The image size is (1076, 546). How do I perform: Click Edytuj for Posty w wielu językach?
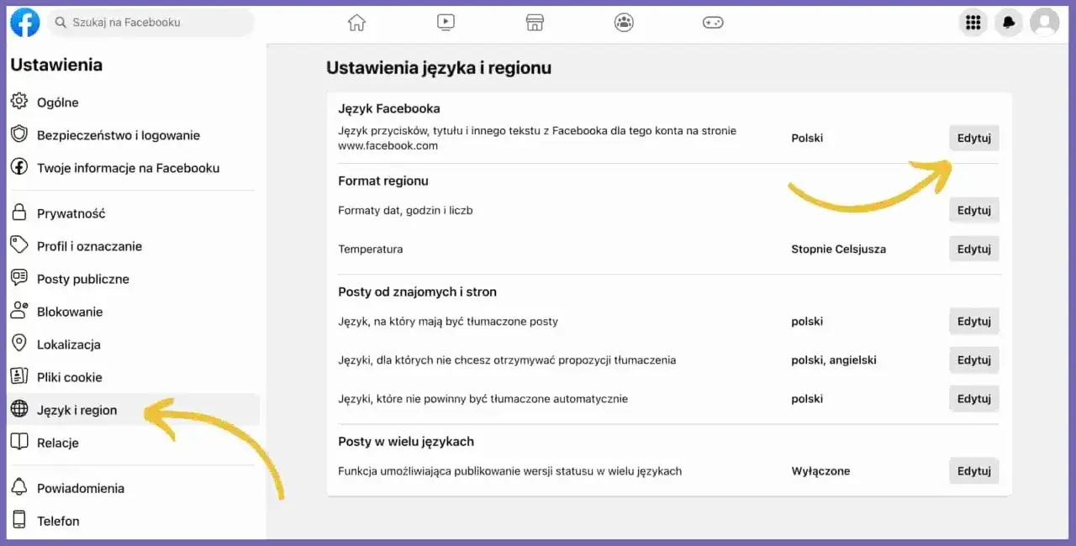click(973, 470)
